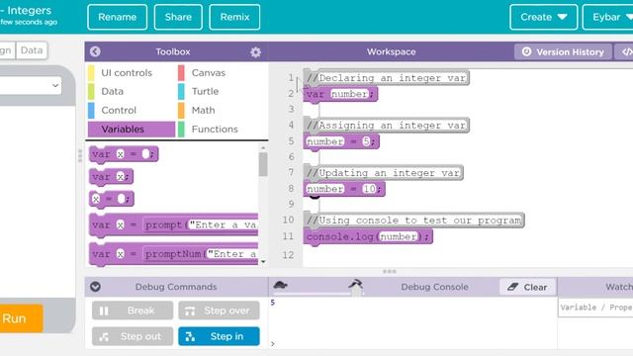Click the Step in button
Screen dimensions: 633x356
click(219, 336)
